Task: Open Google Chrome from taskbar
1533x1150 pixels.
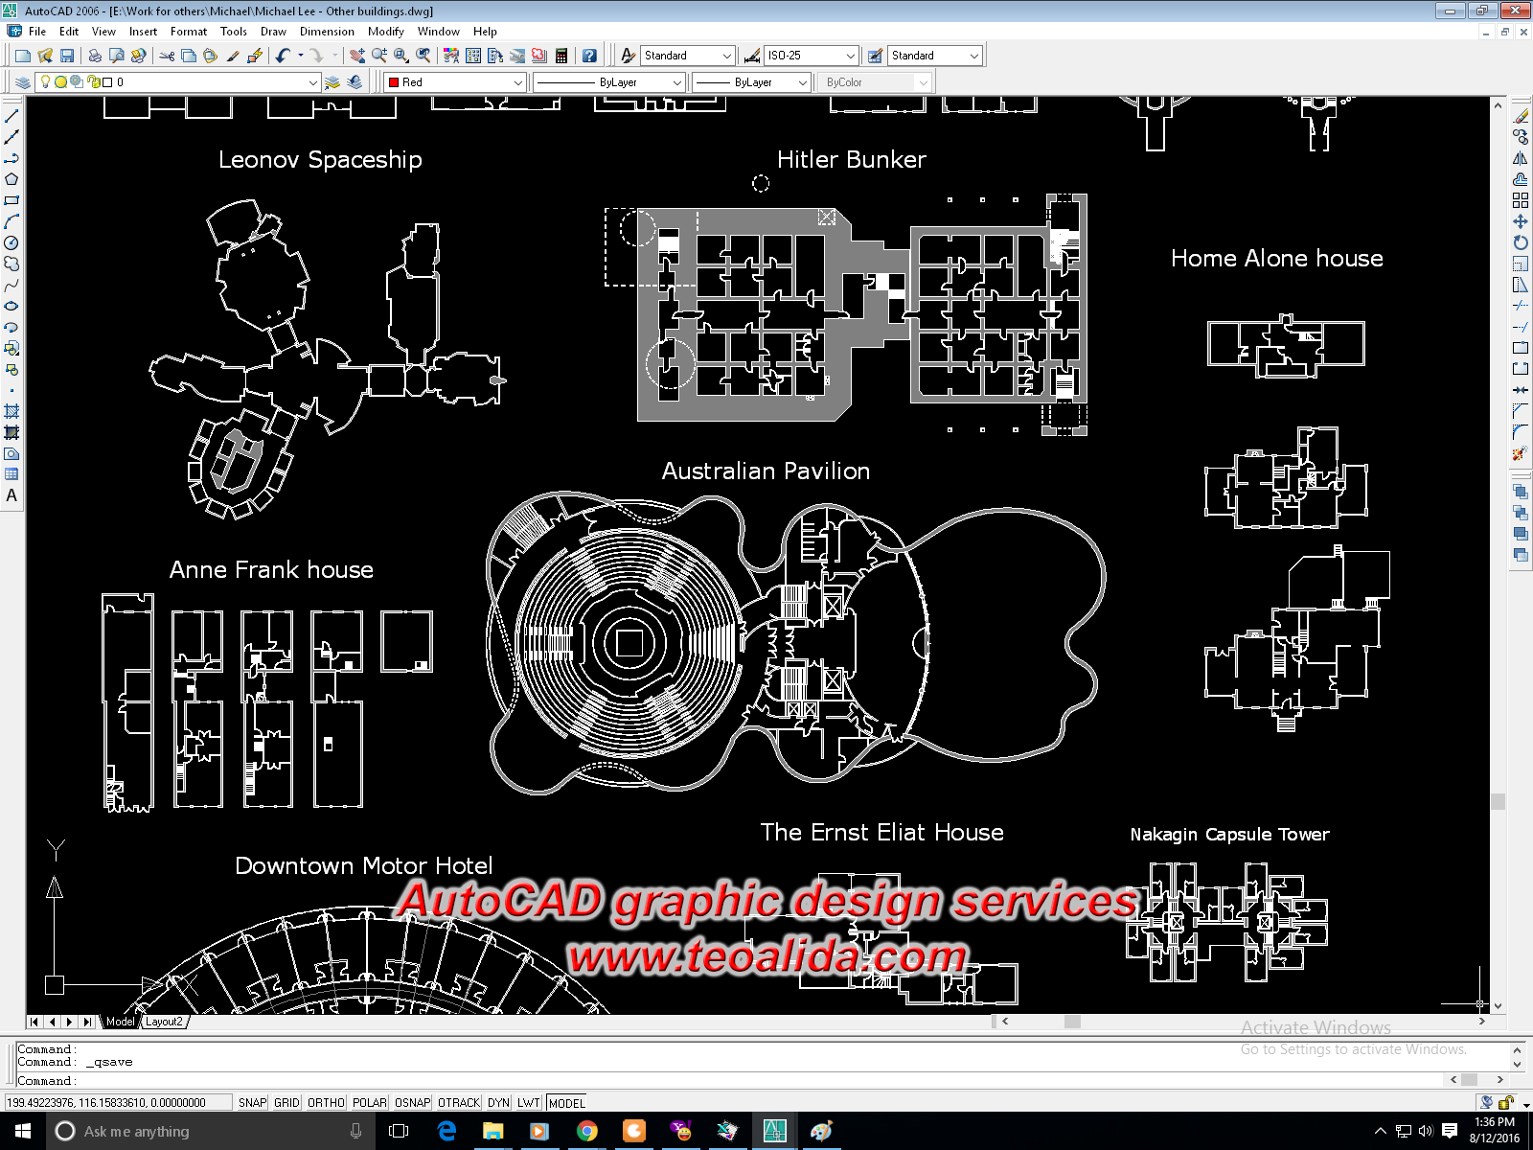Action: click(x=586, y=1131)
